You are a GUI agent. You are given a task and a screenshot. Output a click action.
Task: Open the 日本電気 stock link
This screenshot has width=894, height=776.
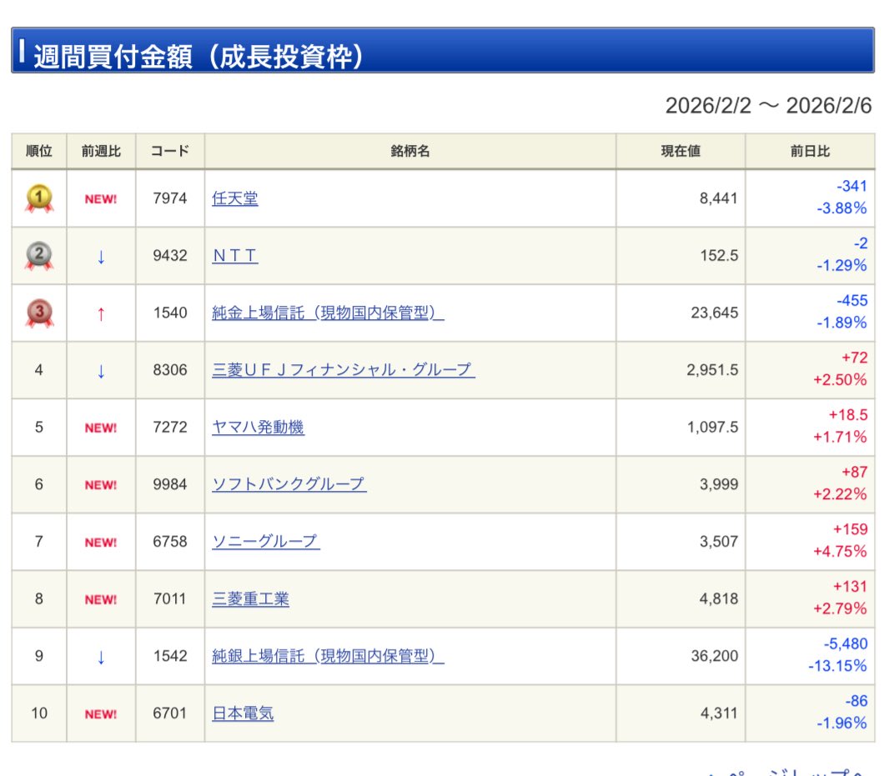(243, 713)
